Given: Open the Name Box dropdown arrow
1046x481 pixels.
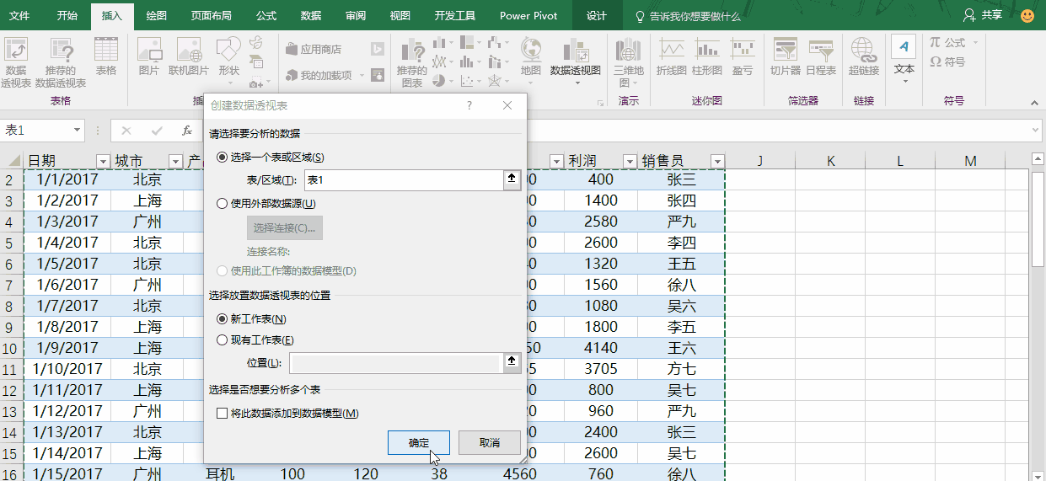Looking at the screenshot, I should click(78, 131).
